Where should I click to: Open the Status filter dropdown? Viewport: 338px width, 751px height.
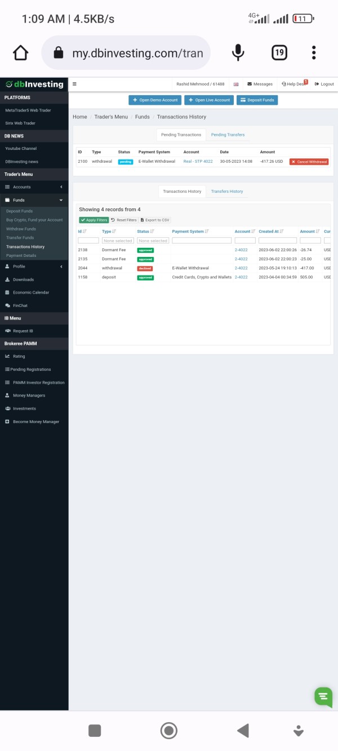tap(153, 241)
